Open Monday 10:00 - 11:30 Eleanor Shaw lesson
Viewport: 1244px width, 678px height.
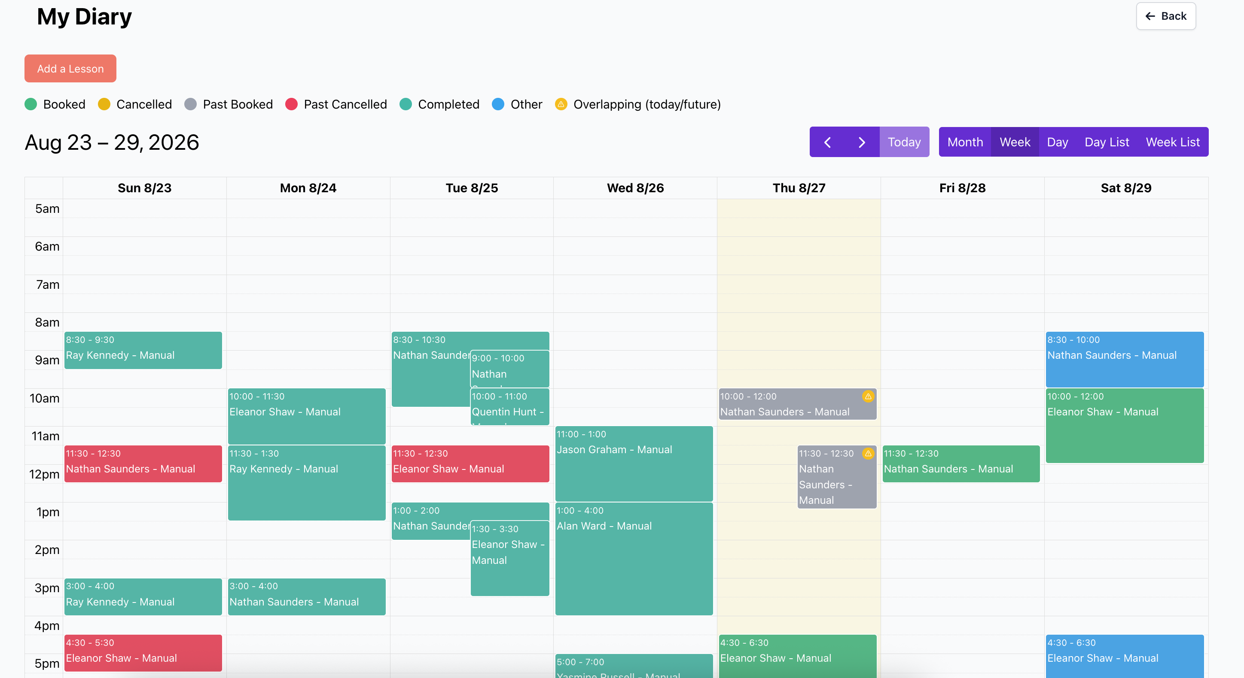[x=307, y=416]
